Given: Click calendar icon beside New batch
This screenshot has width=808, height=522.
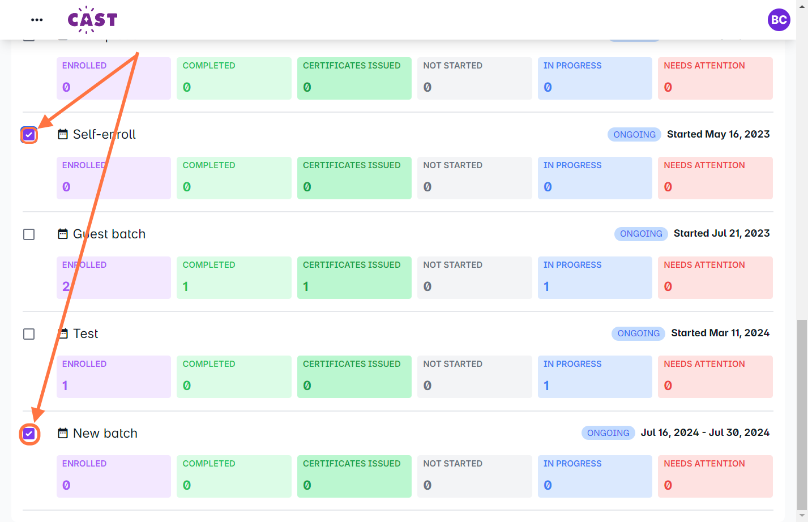Looking at the screenshot, I should tap(63, 434).
